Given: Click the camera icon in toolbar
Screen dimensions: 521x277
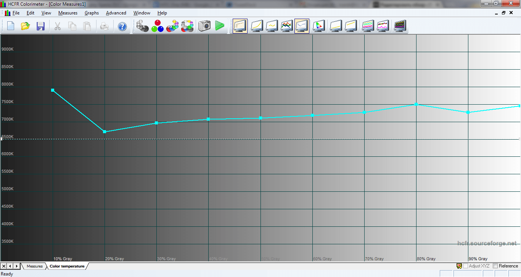Looking at the screenshot, I should pos(204,26).
